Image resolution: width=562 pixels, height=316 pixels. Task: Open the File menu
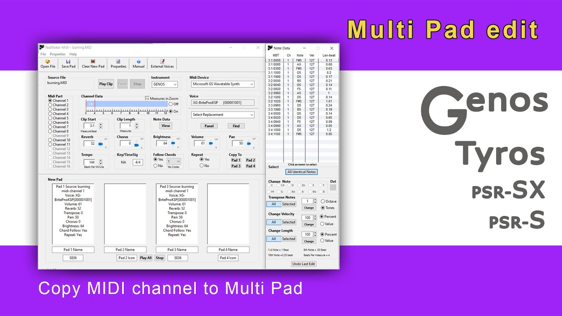click(x=43, y=54)
